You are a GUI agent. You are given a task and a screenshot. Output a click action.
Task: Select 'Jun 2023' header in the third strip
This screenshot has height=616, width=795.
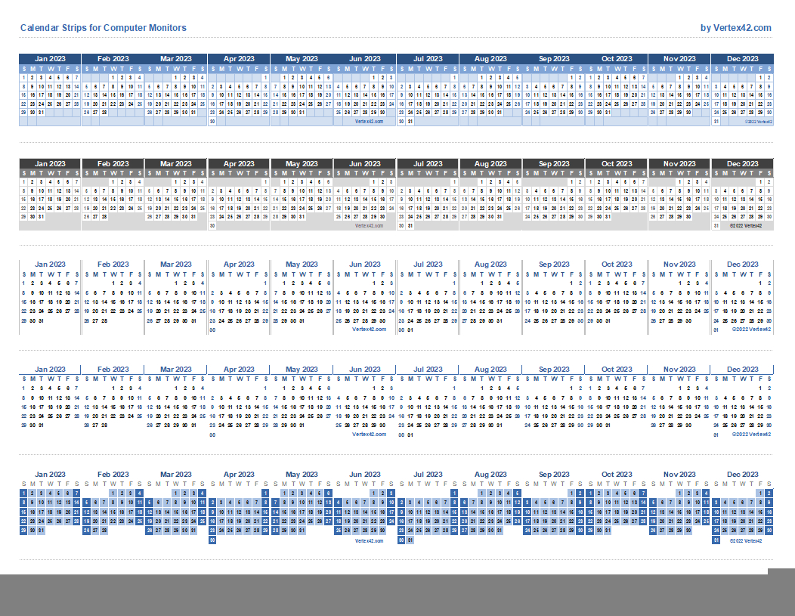coord(365,264)
